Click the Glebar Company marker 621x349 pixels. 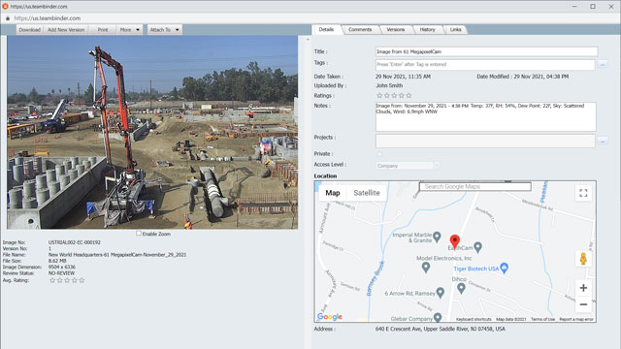point(438,318)
